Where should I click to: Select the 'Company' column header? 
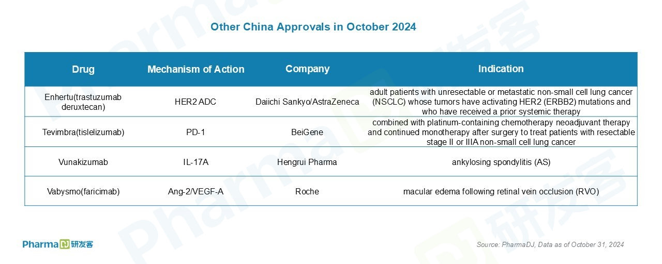point(307,69)
